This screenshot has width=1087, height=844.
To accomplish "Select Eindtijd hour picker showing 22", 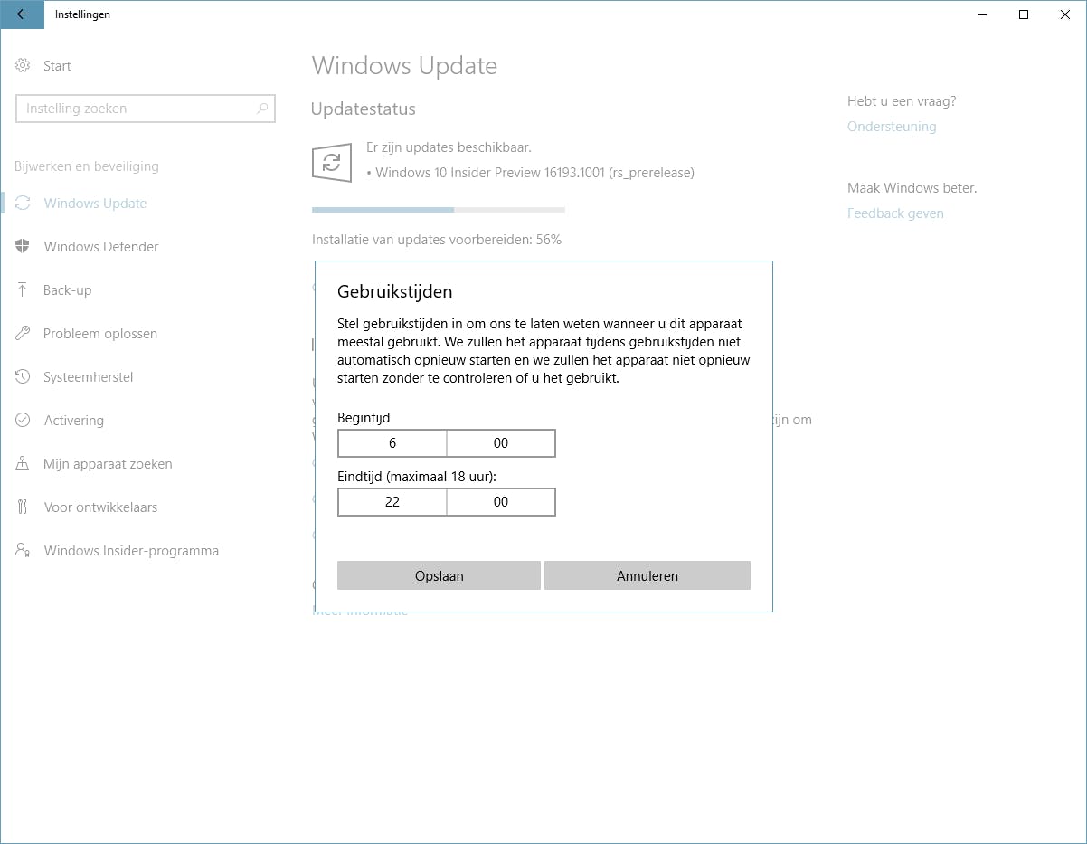I will [392, 502].
